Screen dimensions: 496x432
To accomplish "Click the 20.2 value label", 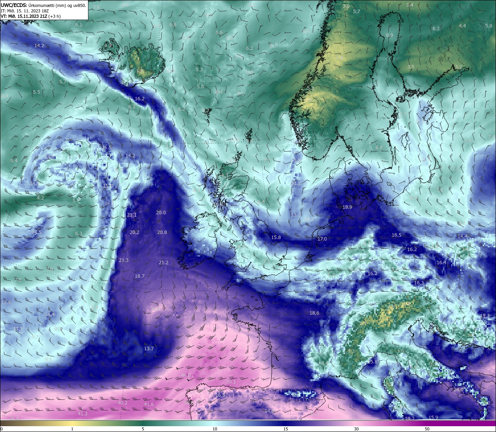I will pyautogui.click(x=134, y=232).
